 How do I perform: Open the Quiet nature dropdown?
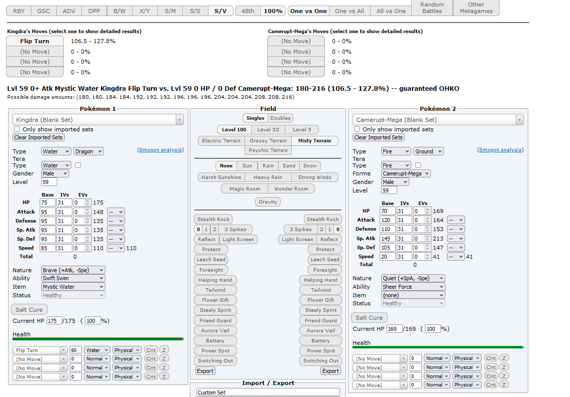413,278
